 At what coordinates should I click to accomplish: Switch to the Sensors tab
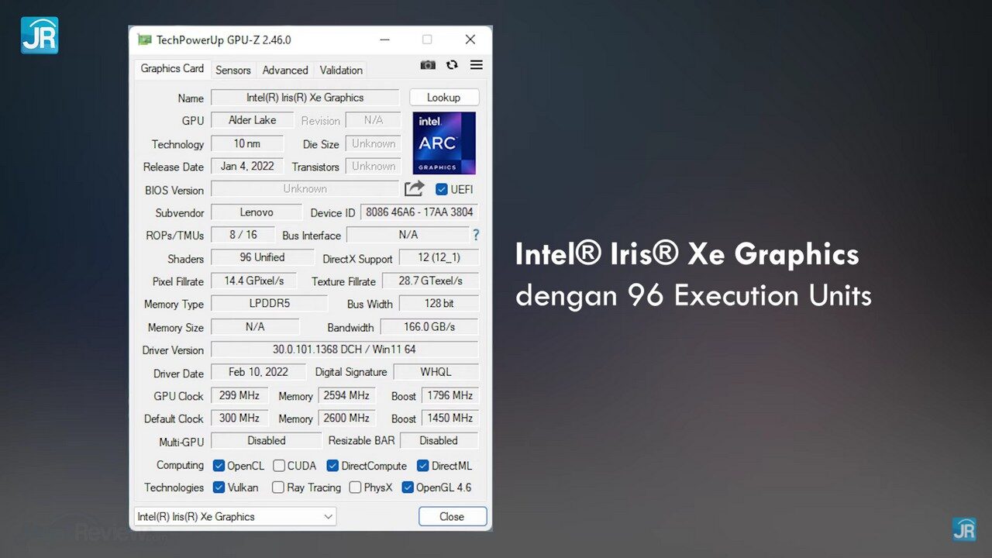pos(233,70)
